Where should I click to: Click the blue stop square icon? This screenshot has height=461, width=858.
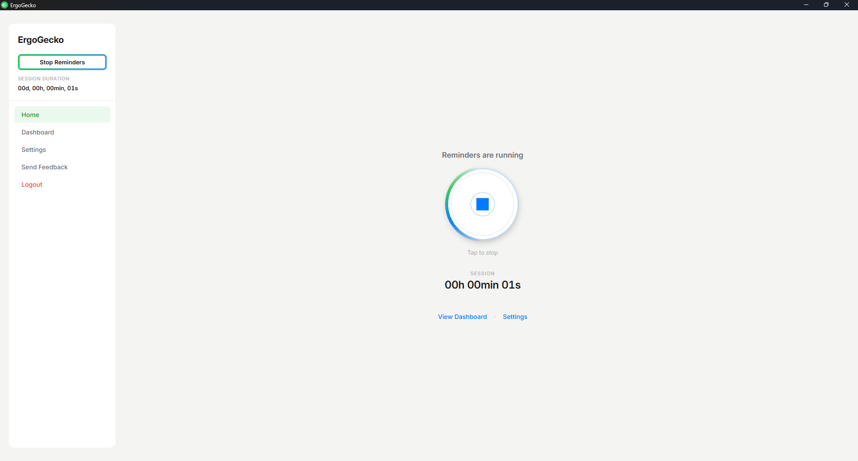[x=482, y=204]
